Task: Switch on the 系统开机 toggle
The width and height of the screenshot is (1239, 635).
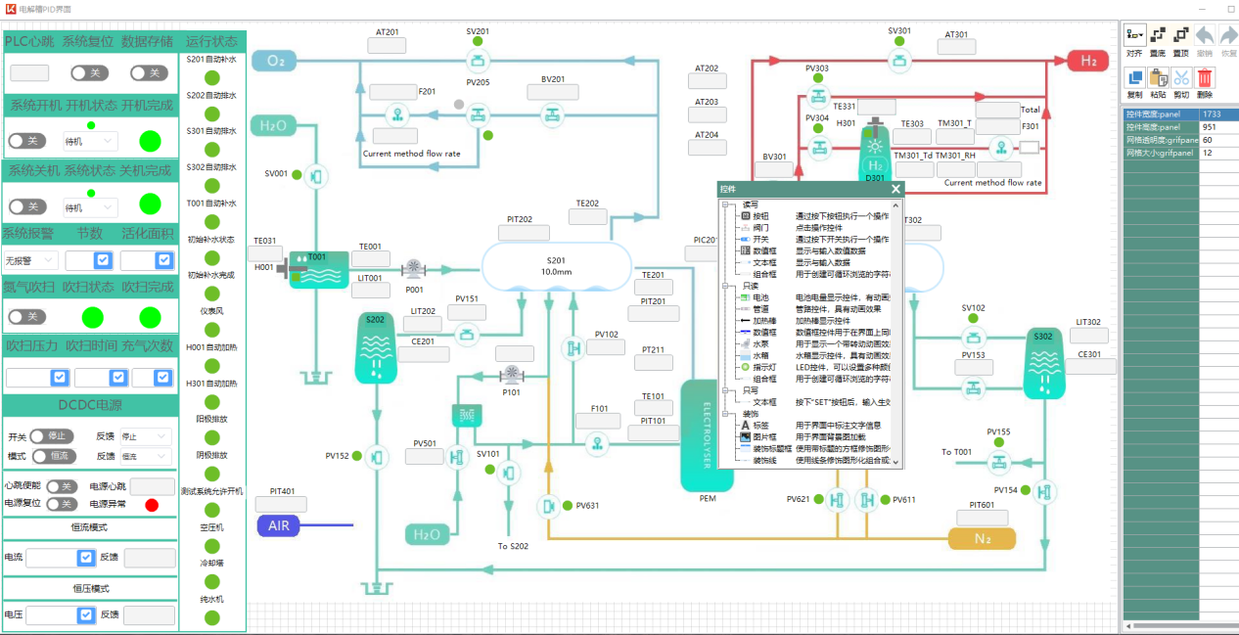Action: (x=27, y=141)
